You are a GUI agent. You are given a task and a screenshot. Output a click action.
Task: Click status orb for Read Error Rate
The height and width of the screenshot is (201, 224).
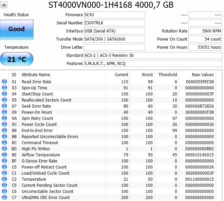pos(4,82)
